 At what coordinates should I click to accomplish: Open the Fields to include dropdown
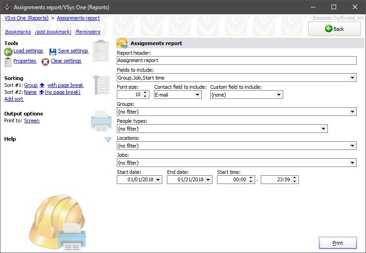point(353,78)
